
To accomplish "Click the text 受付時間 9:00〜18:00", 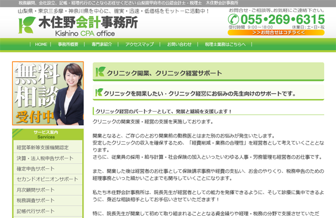I will 250,27.
